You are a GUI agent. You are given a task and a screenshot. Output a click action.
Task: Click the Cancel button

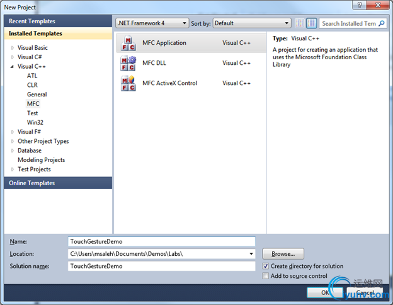(x=365, y=292)
